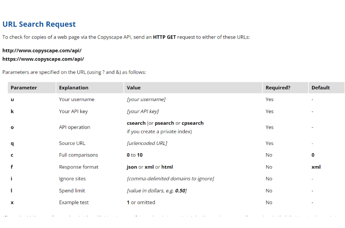Click 'No' in the Ignore sites row

pos(269,179)
